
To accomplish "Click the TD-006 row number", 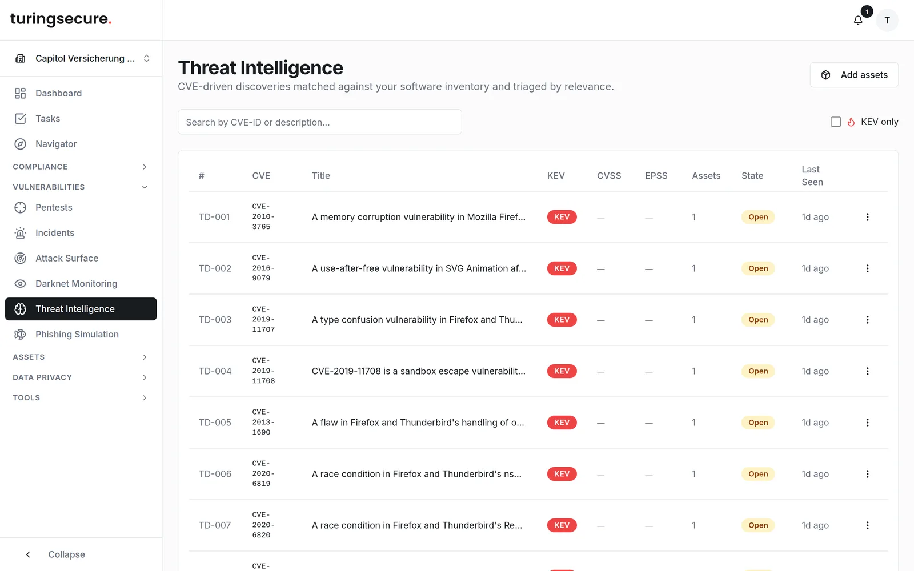I will (215, 474).
